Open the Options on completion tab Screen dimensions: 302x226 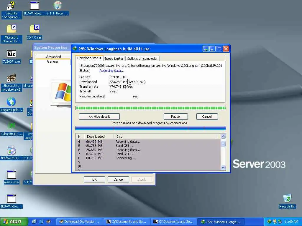[142, 59]
